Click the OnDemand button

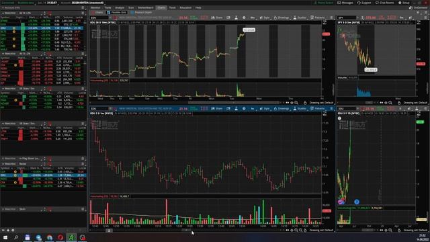pyautogui.click(x=419, y=7)
